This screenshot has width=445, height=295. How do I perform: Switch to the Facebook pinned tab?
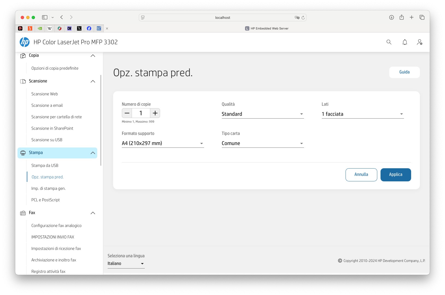(89, 28)
